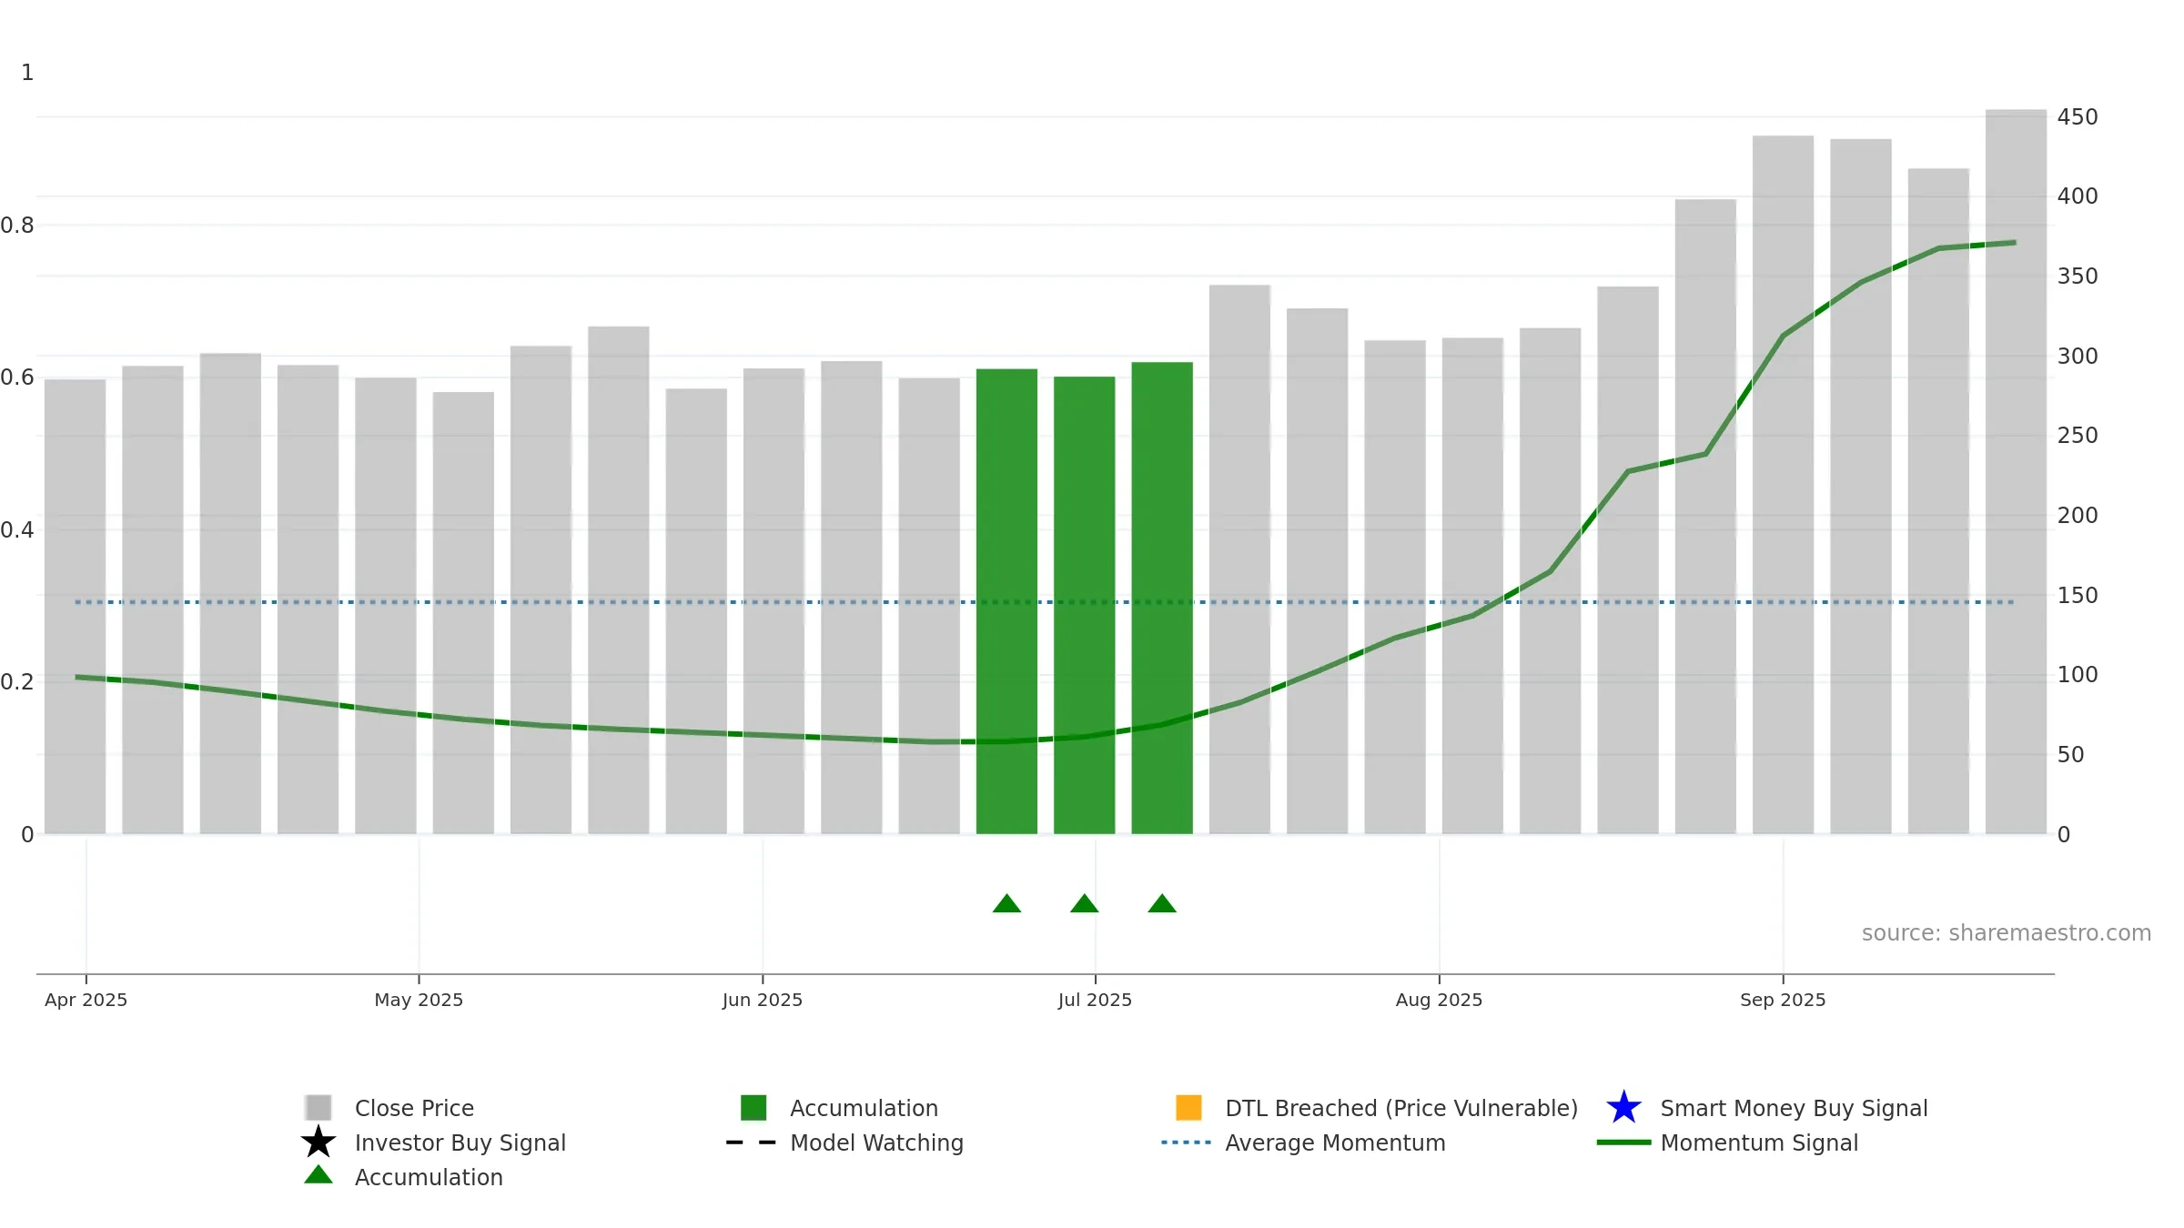2184x1228 pixels.
Task: Click the orange DTL Breached swatch
Action: [x=1188, y=1108]
